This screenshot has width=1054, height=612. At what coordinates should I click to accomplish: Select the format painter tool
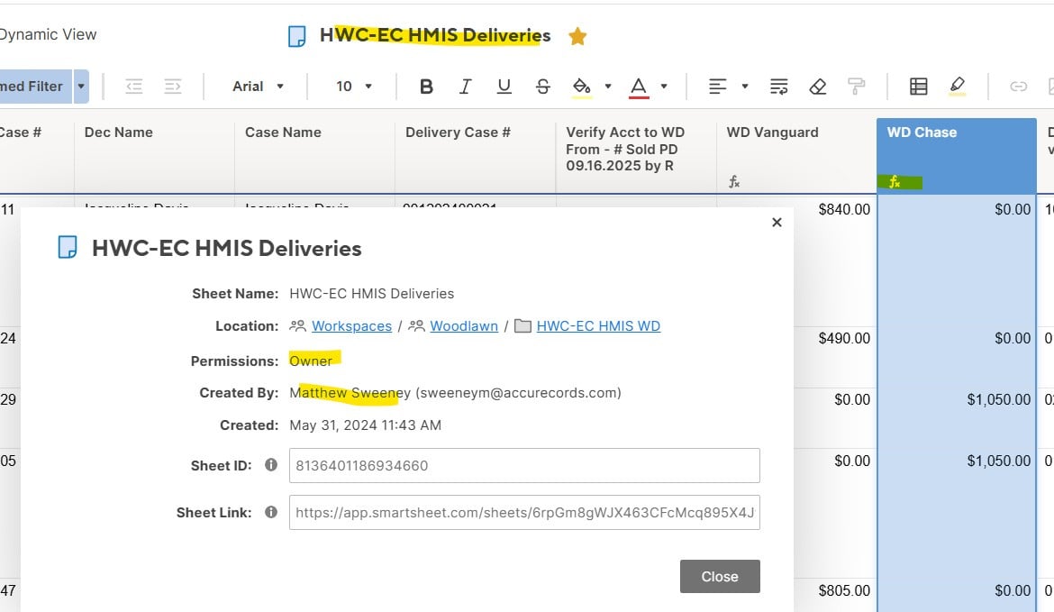[857, 87]
